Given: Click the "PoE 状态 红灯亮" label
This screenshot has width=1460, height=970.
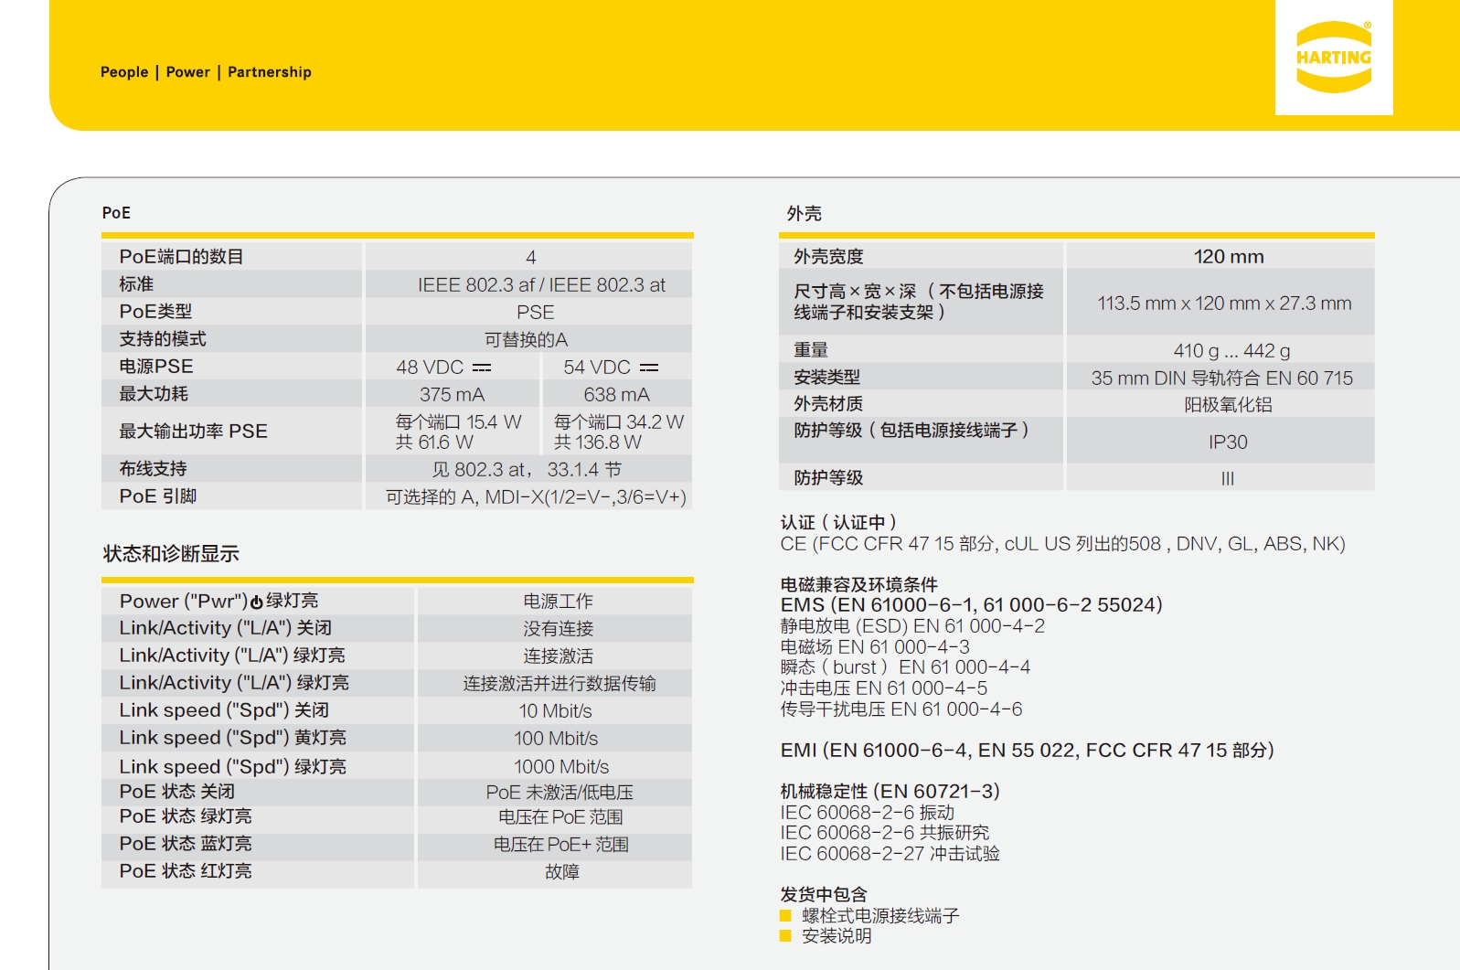Looking at the screenshot, I should [x=186, y=871].
